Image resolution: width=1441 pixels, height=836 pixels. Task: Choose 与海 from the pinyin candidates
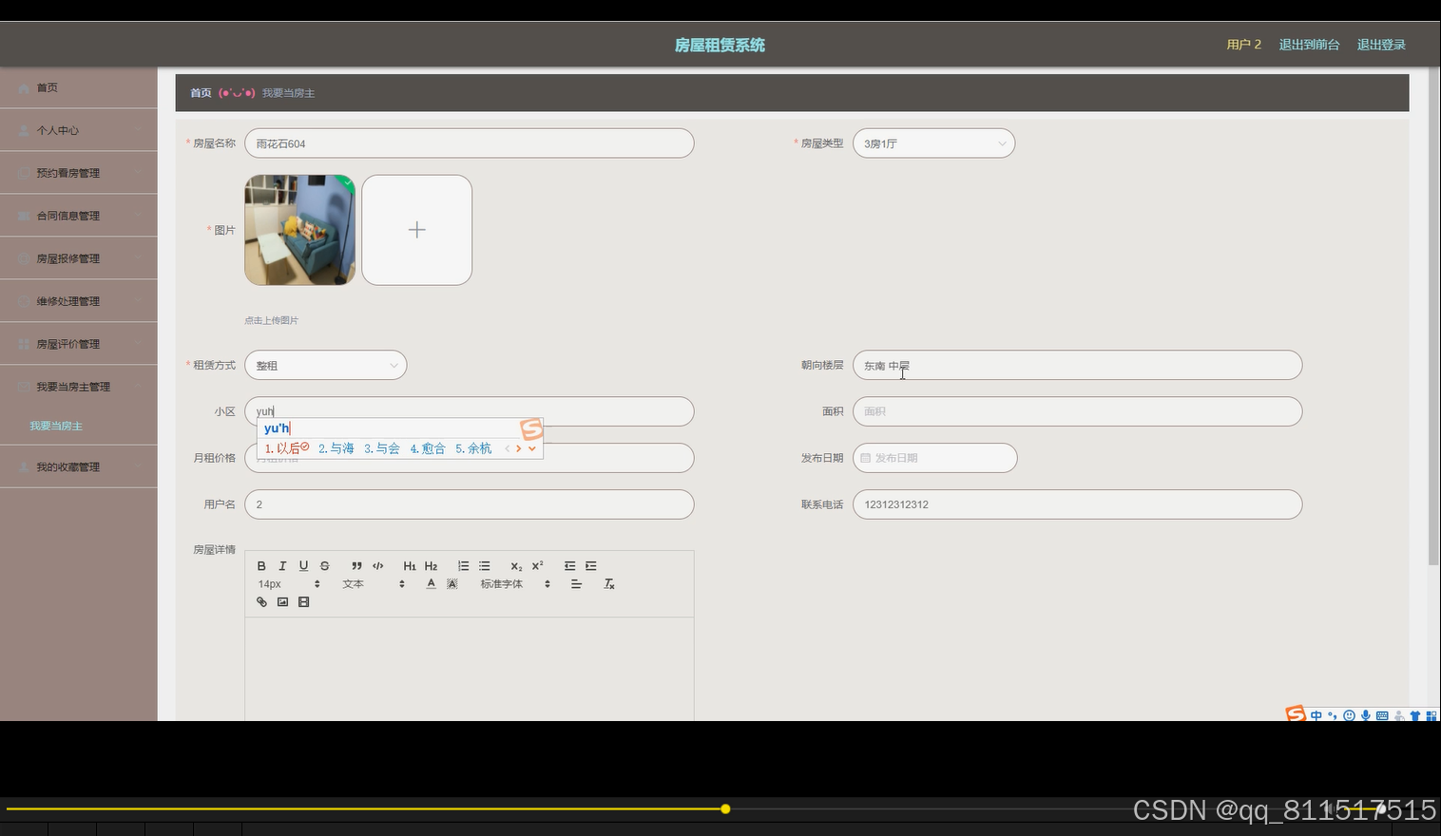[x=336, y=447]
